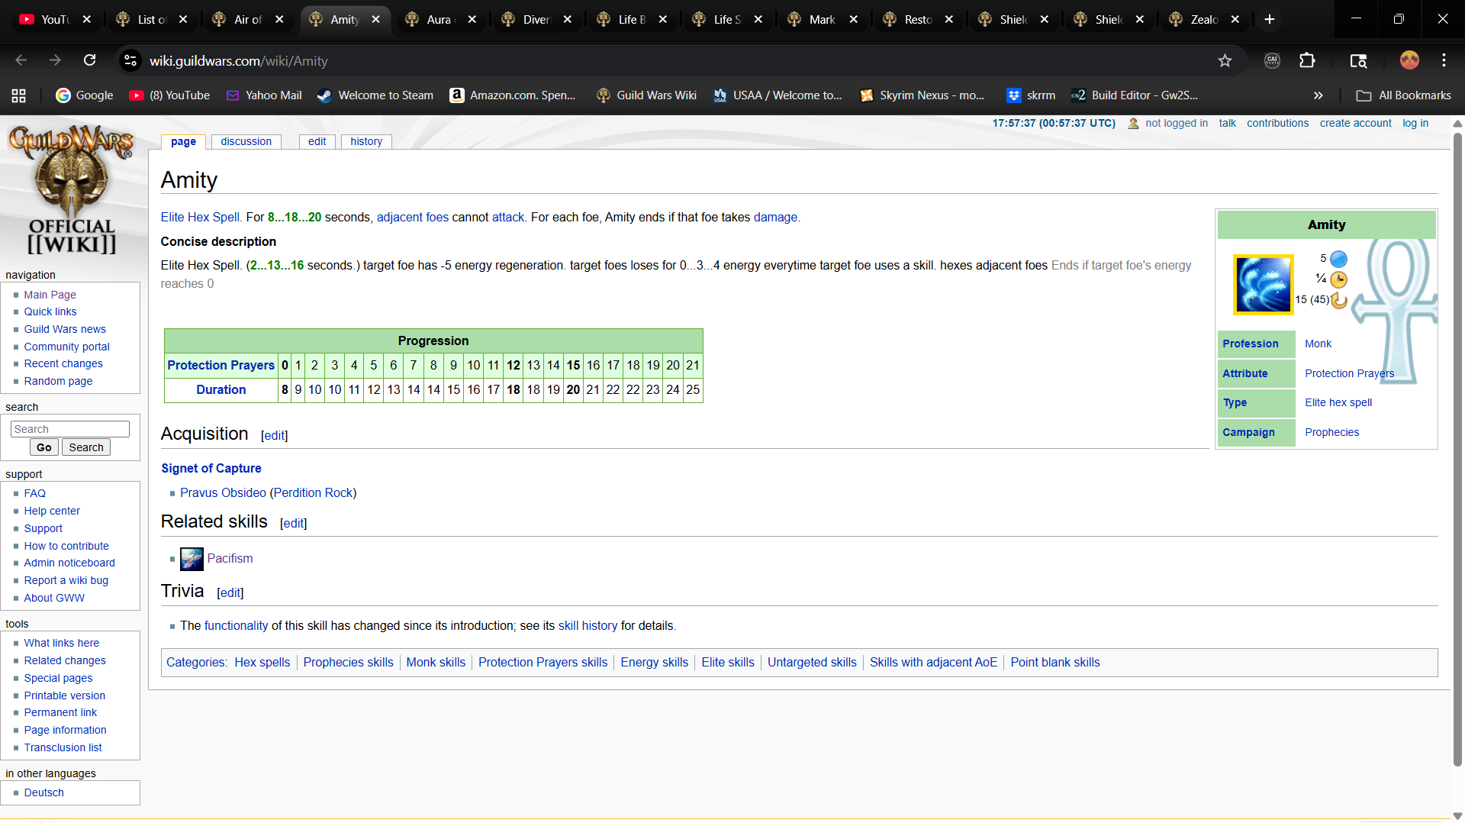The width and height of the screenshot is (1465, 823).
Task: Open the Signet of Capture link
Action: [211, 468]
